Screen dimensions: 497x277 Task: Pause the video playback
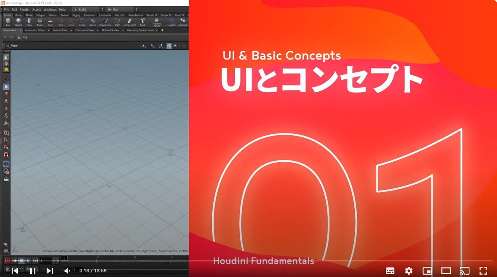[33, 271]
